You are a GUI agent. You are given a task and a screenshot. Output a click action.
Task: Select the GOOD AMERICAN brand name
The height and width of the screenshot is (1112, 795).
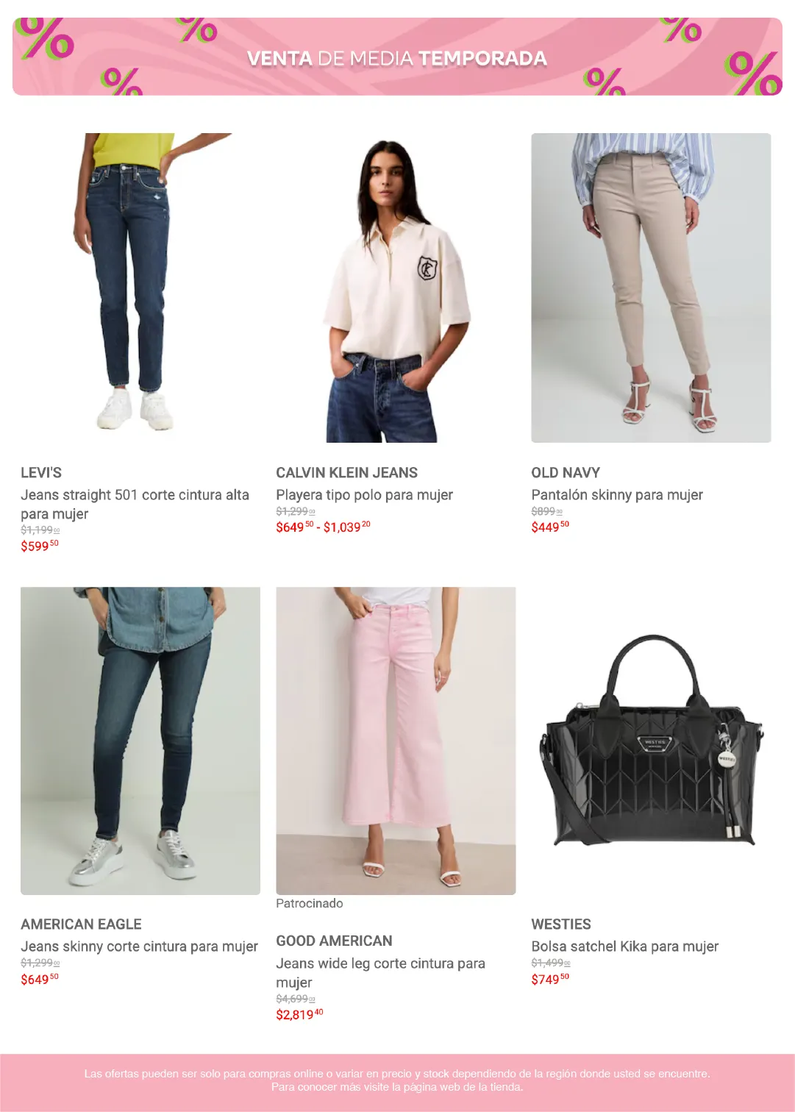pos(334,941)
